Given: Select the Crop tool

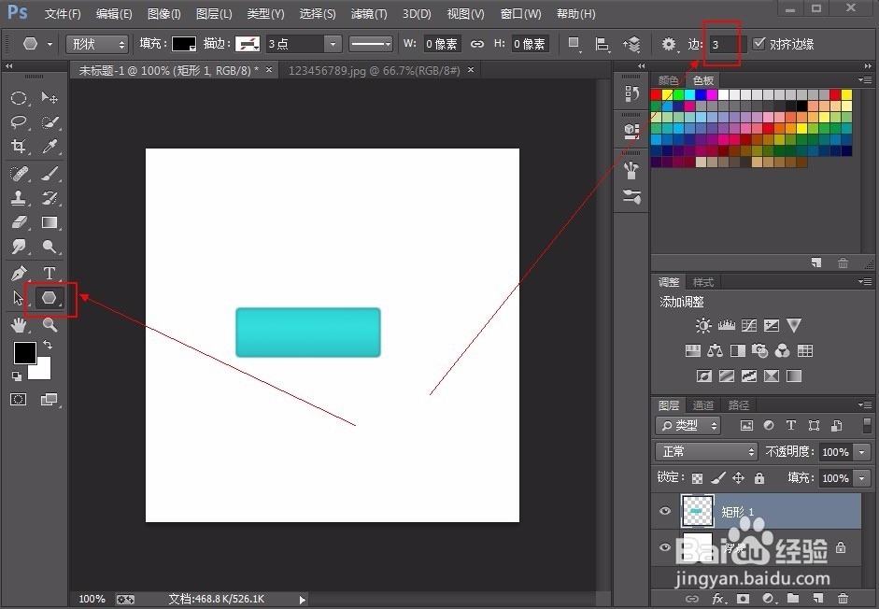Looking at the screenshot, I should 19,147.
